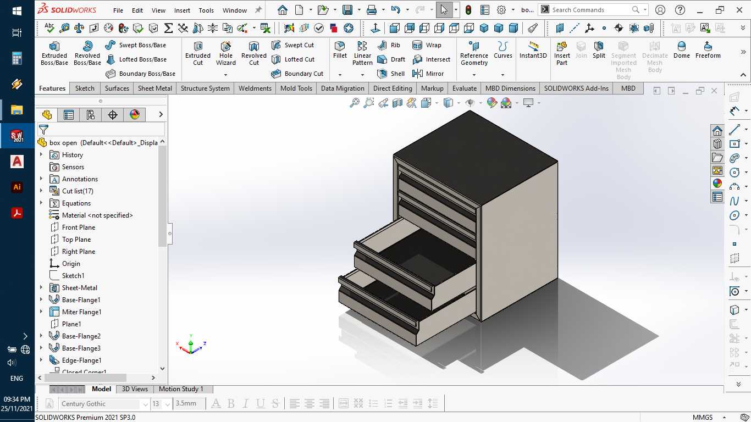Set text alignment to right

pyautogui.click(x=324, y=404)
